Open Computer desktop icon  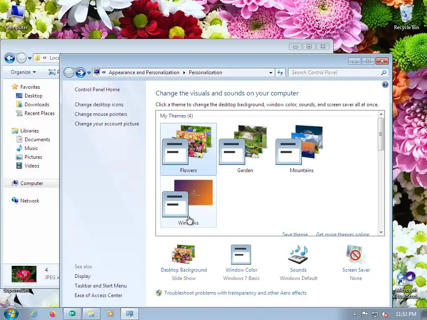pos(16,17)
